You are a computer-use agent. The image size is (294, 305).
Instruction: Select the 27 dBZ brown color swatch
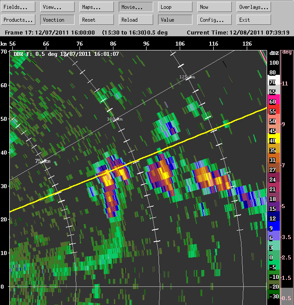tap(274, 167)
